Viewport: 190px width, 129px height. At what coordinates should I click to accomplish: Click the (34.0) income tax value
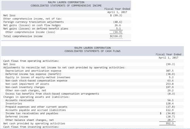point(170,113)
